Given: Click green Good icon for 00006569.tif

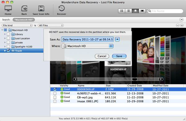Looking at the screenshot, I should click(62, 89).
